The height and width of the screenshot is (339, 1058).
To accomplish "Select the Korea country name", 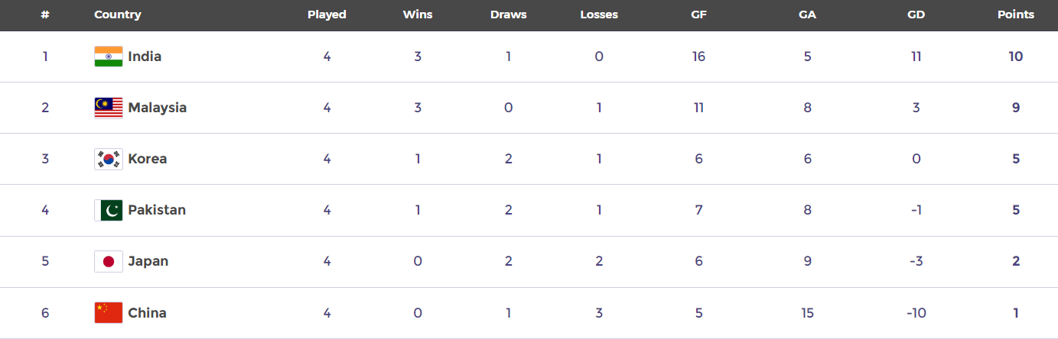I will (147, 159).
